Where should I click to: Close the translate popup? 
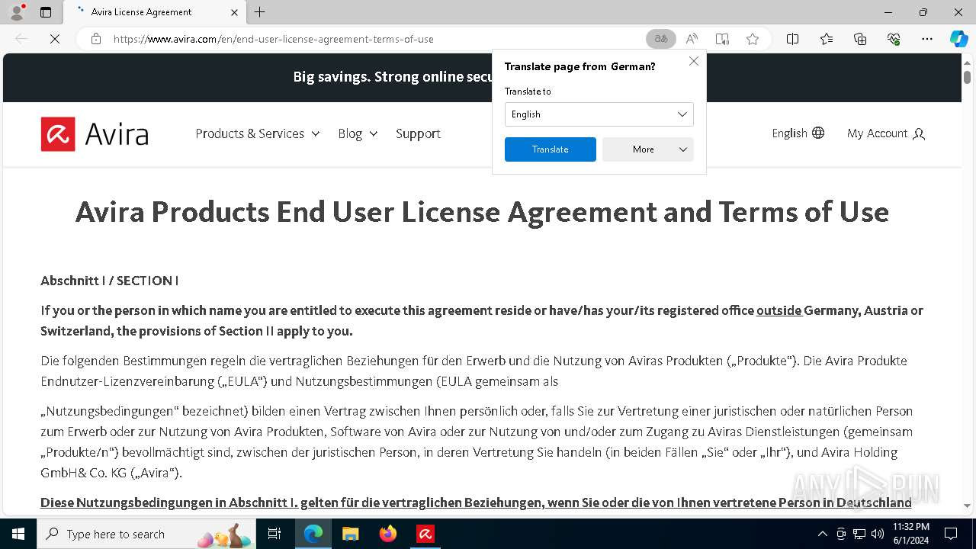tap(693, 61)
